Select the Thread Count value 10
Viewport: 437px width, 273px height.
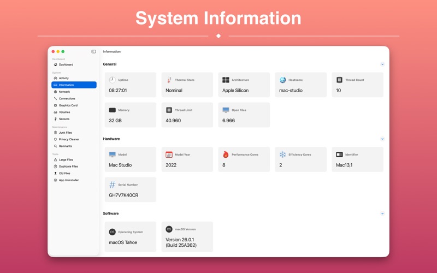pyautogui.click(x=338, y=91)
